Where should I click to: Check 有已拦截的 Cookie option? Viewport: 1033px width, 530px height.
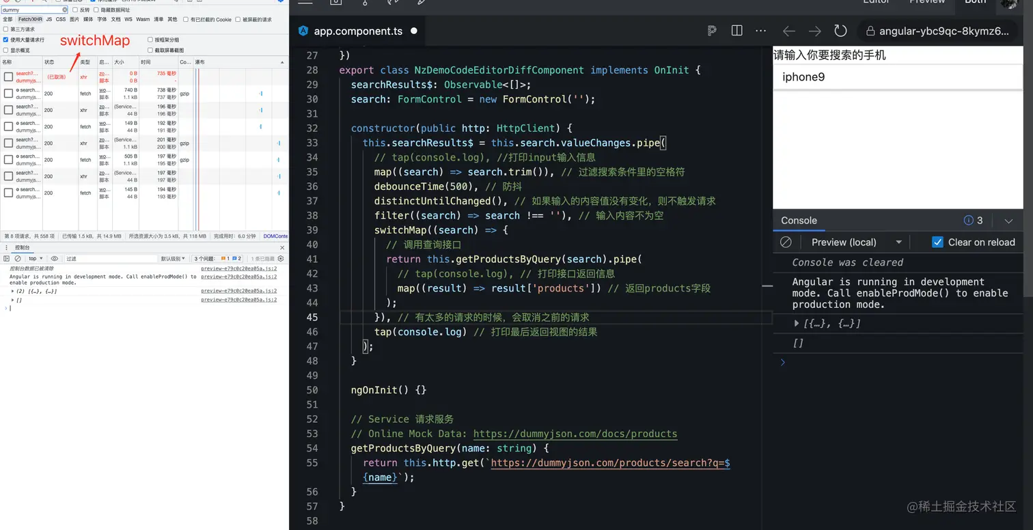[x=186, y=20]
